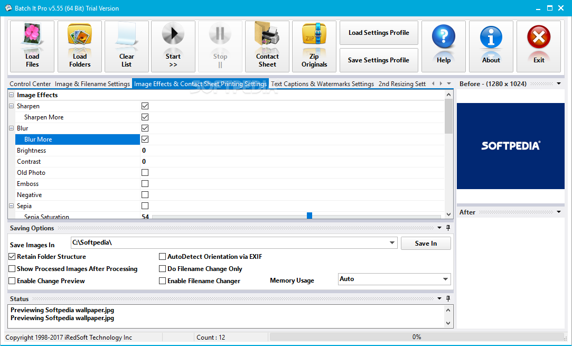The width and height of the screenshot is (572, 346).
Task: Switch to Image & Filename Settings tab
Action: (92, 84)
